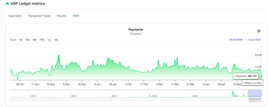The height and width of the screenshot is (107, 268).
Task: Set zoom range to 1y
Action: tap(49, 40)
